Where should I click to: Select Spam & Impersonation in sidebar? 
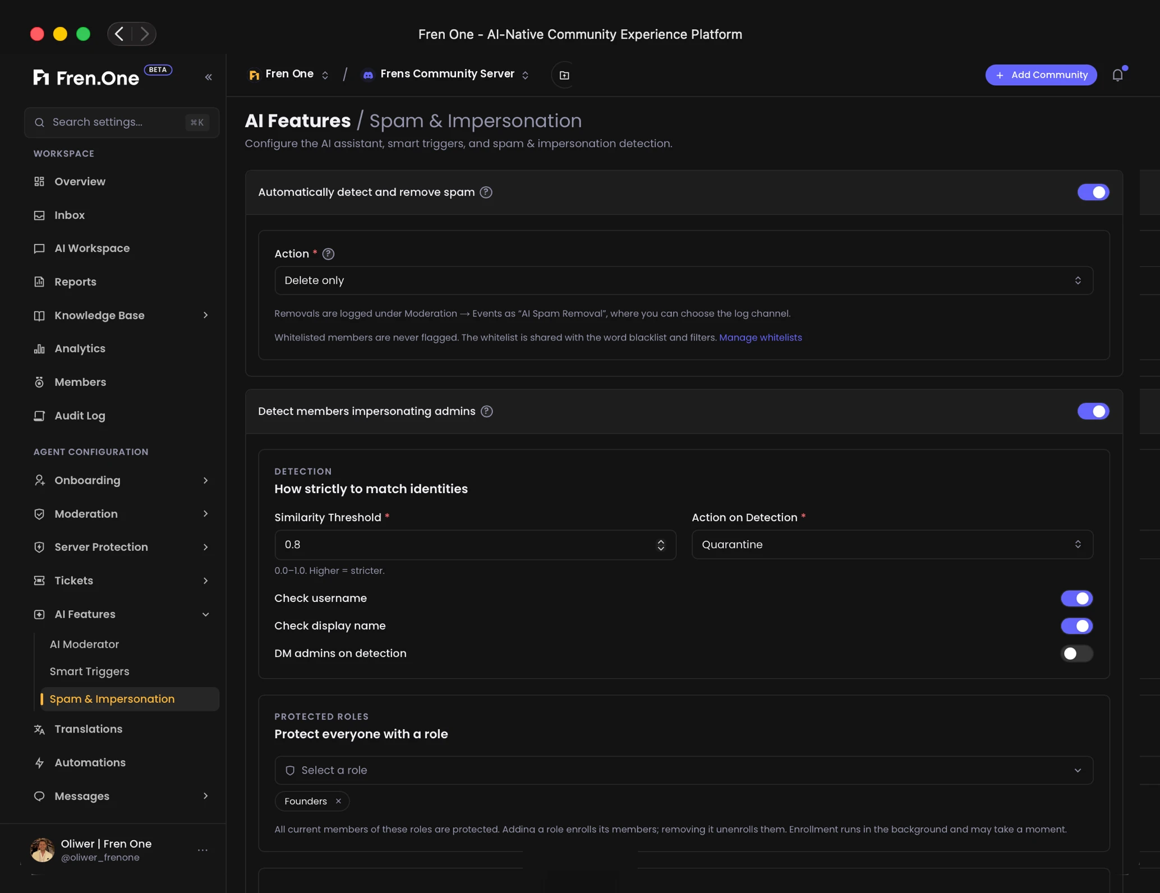130,699
